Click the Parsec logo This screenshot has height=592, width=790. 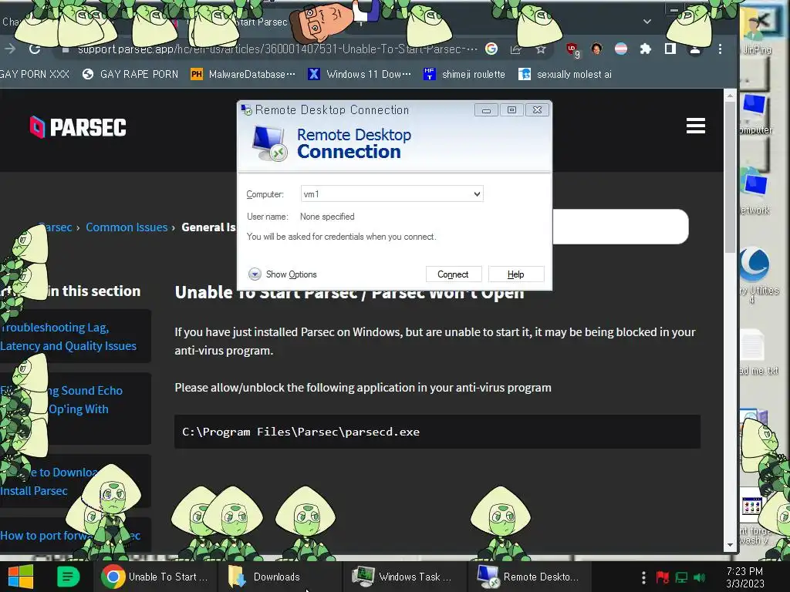[x=78, y=127]
